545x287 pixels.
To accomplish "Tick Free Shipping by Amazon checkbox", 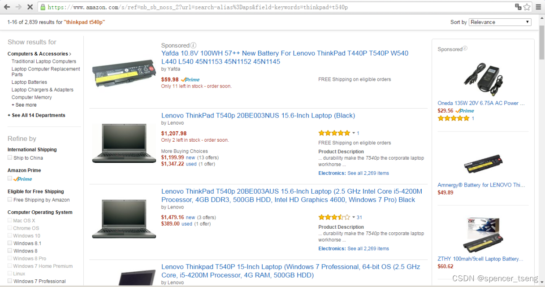I will [10, 200].
